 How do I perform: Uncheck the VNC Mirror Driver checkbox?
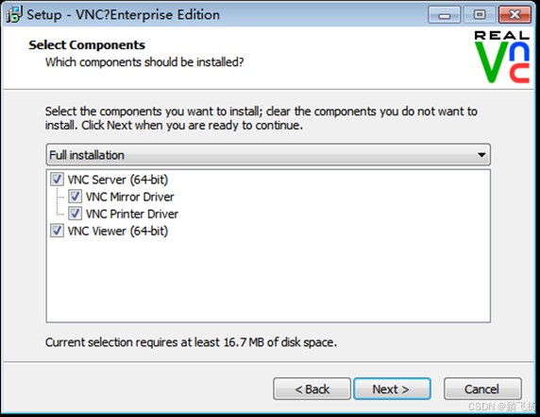75,197
